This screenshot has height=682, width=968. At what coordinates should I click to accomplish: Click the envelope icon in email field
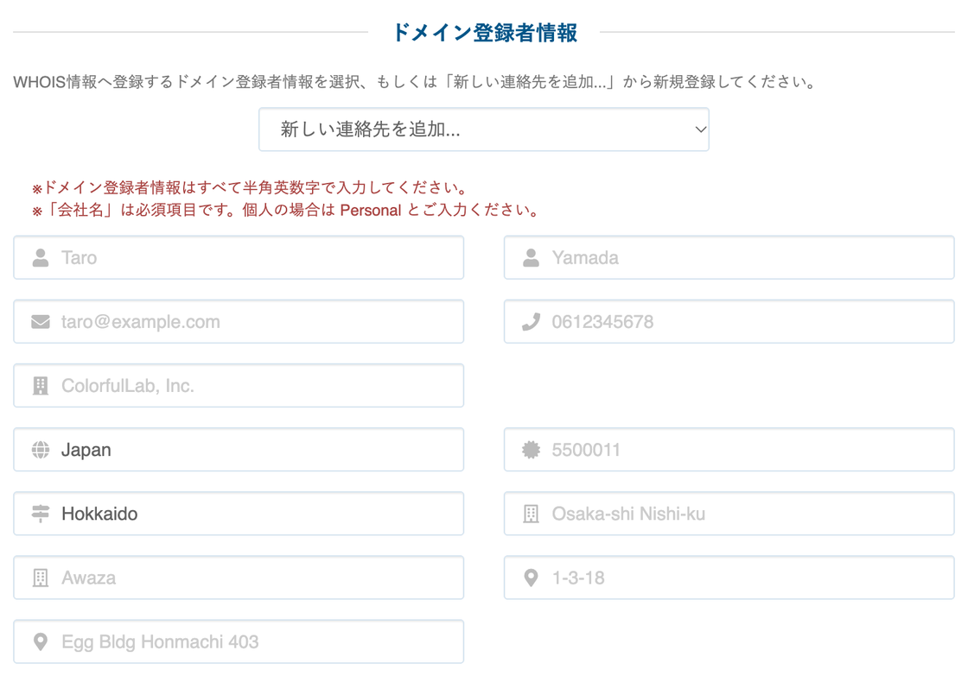coord(41,322)
